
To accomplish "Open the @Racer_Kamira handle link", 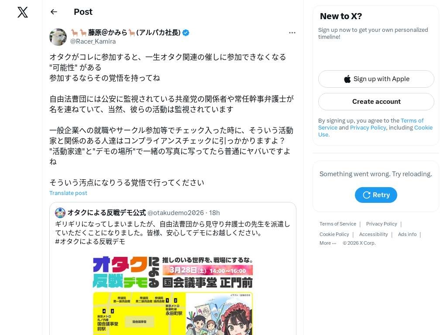I will tap(93, 41).
